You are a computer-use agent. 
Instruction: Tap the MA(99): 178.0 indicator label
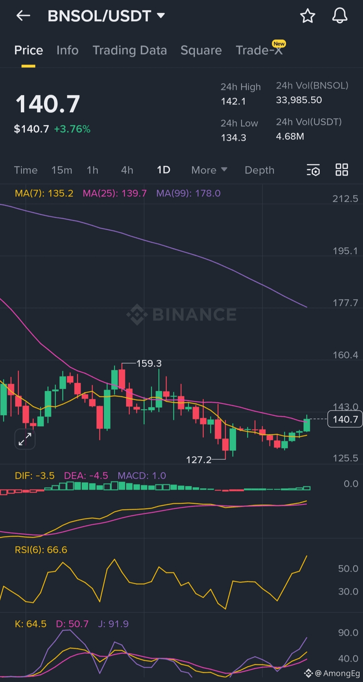click(188, 193)
